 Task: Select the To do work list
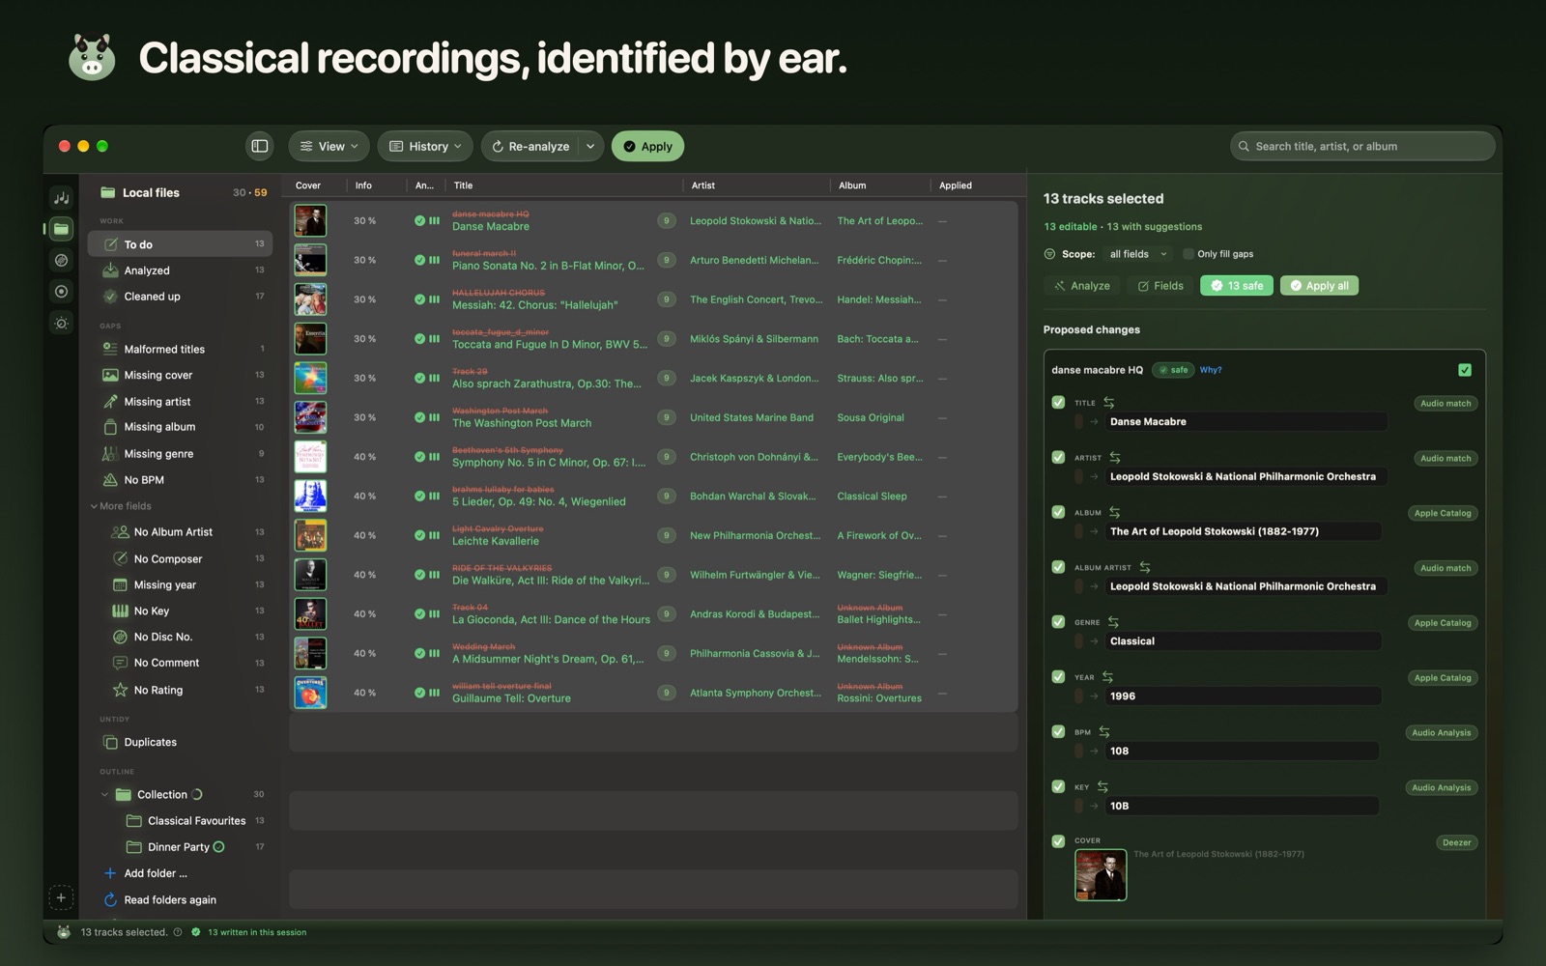coord(181,244)
